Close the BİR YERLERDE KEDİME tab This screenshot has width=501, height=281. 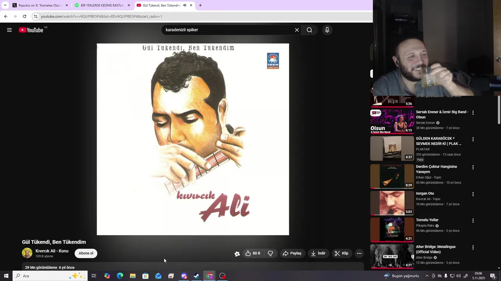point(129,5)
